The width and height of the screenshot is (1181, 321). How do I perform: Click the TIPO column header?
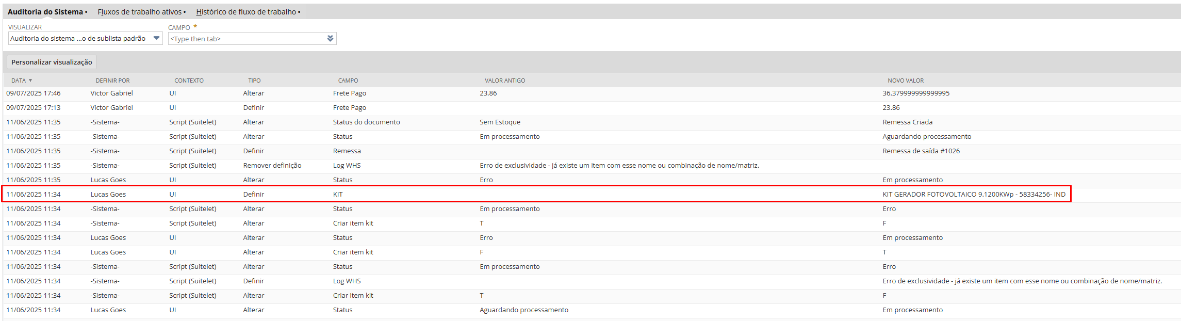tap(254, 81)
